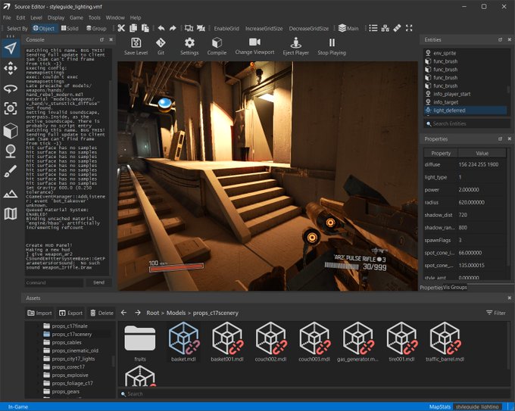Screen dimensions: 515x411
Task: Click the list view icon in top toolbar
Action: 373,28
